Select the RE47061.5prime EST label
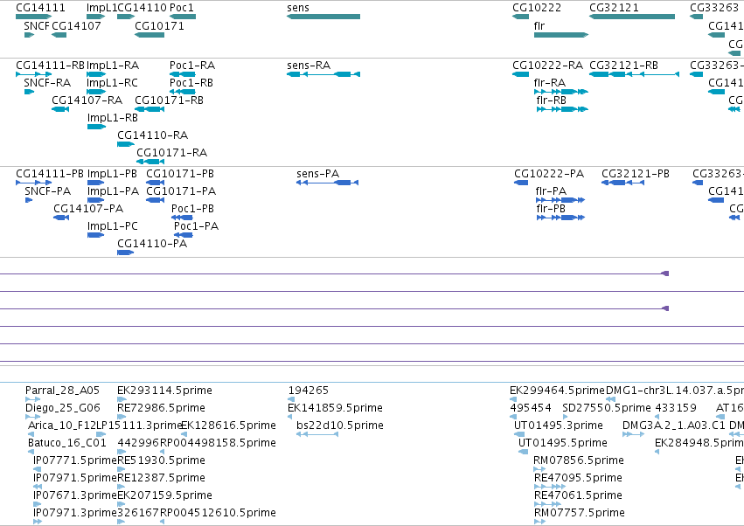The image size is (744, 526). [578, 495]
